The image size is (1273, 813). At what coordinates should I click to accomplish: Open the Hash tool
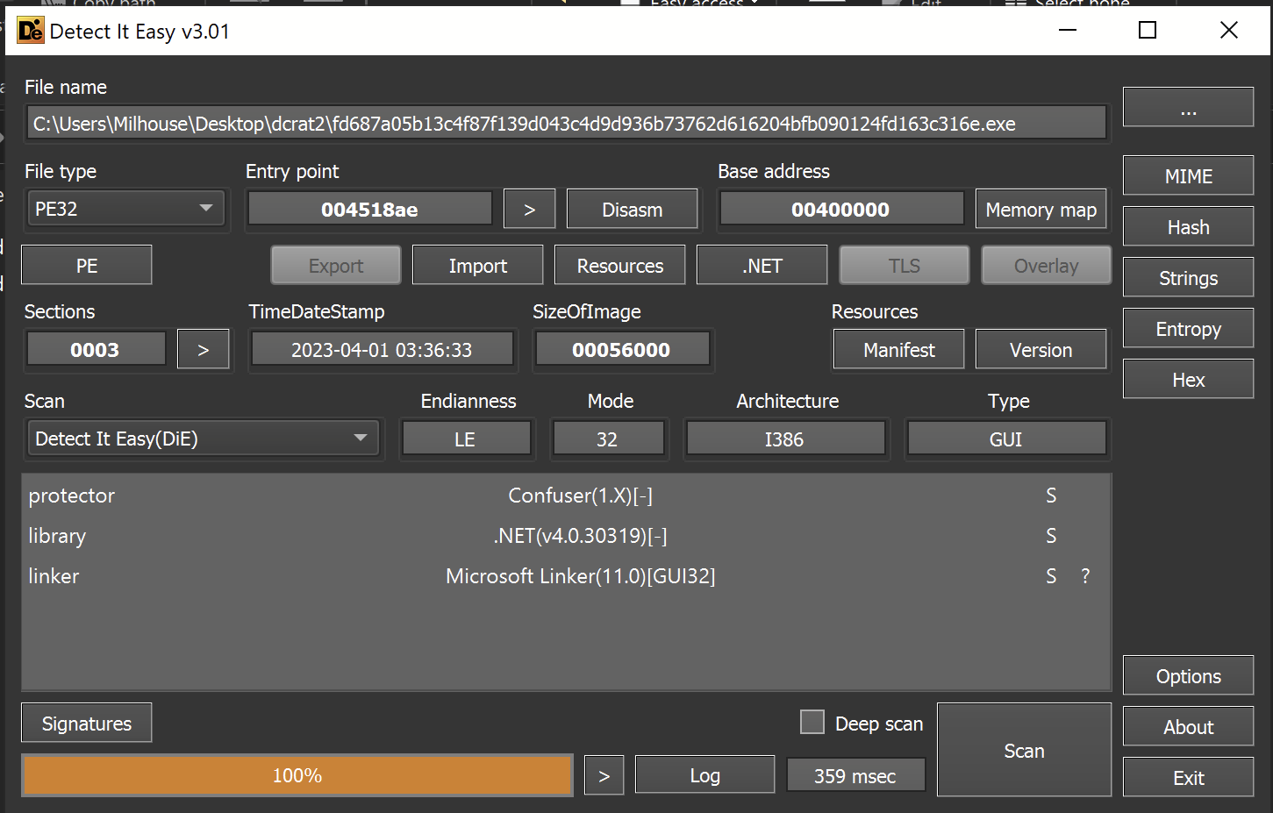(x=1188, y=227)
